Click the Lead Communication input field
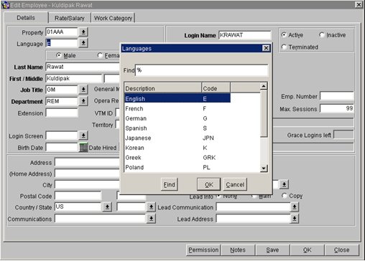The width and height of the screenshot is (365, 261). pos(253,207)
